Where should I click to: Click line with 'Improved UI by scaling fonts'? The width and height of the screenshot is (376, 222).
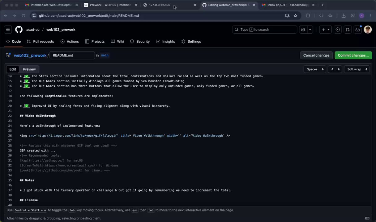pyautogui.click(x=95, y=106)
